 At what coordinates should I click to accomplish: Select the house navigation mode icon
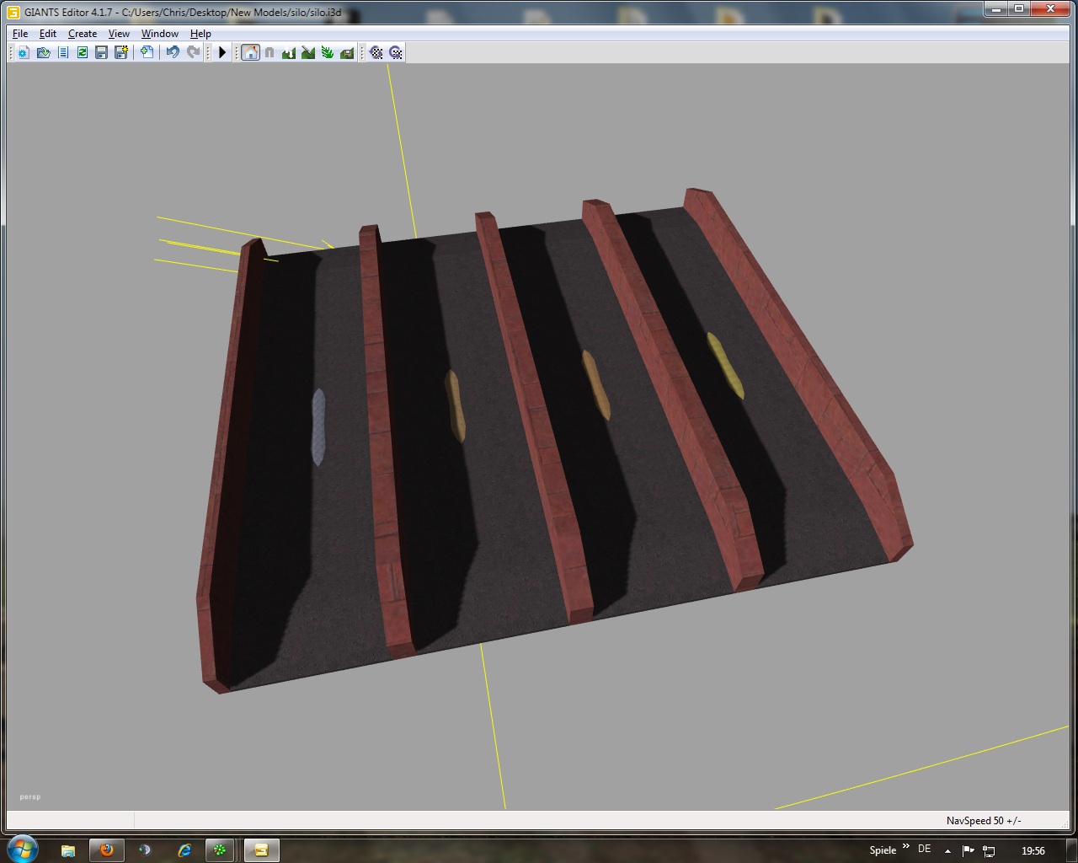[x=250, y=52]
